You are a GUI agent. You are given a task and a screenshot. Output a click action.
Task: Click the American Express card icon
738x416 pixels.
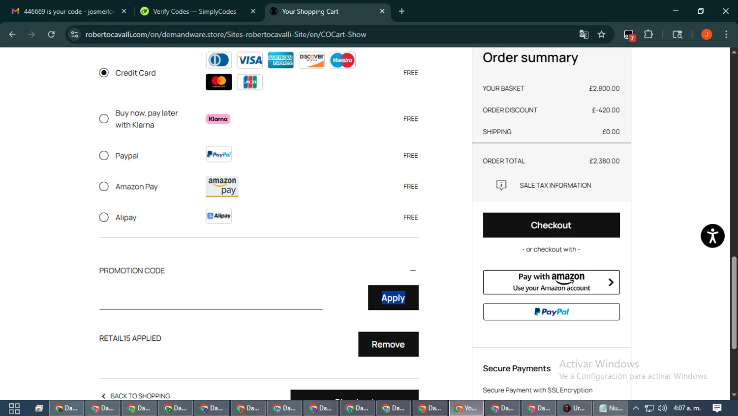(x=281, y=60)
